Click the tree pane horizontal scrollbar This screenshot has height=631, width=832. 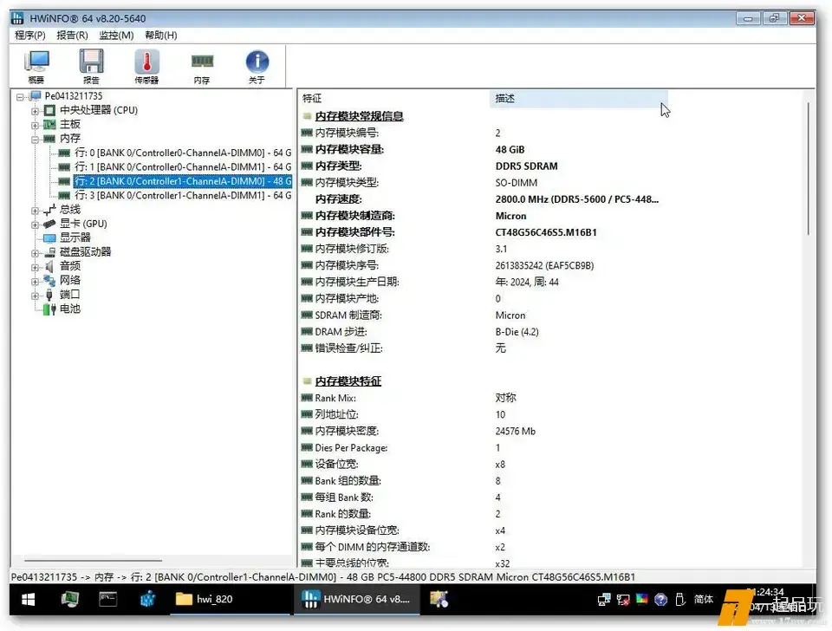coord(93,561)
